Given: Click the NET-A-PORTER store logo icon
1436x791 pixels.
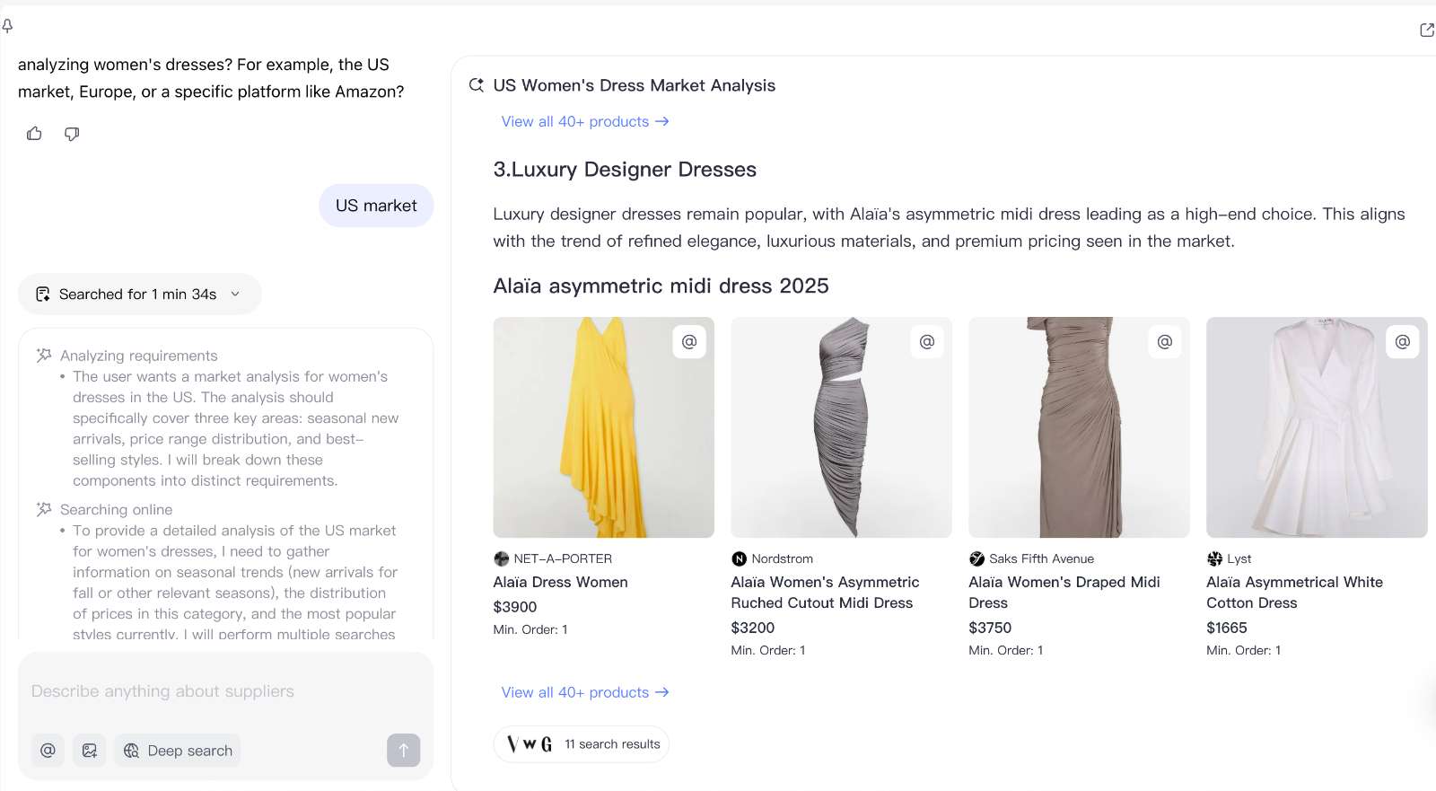Looking at the screenshot, I should (501, 558).
